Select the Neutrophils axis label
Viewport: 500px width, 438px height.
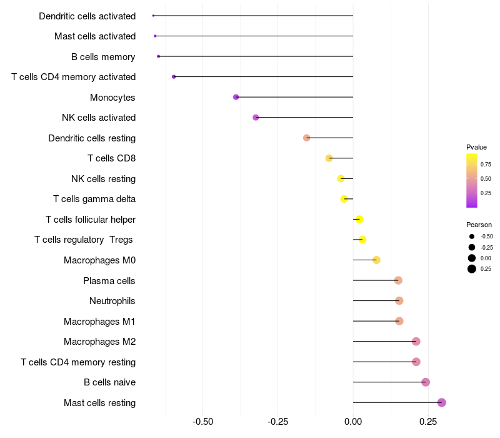pos(112,301)
